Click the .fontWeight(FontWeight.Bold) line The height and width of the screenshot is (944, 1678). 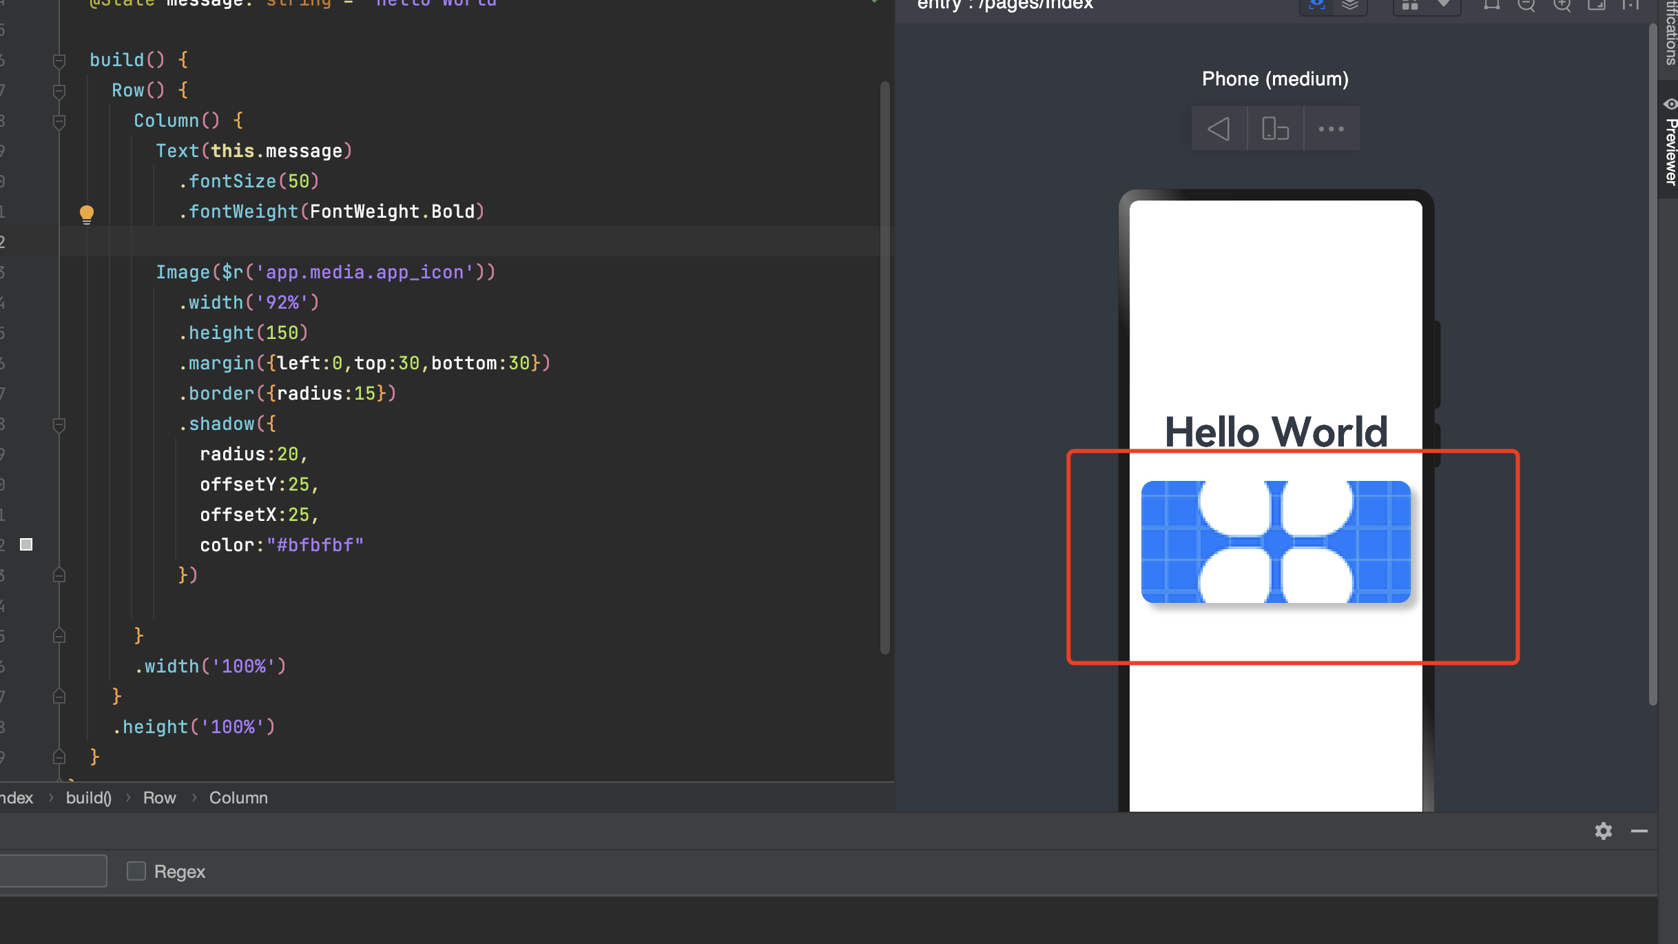[x=331, y=212]
